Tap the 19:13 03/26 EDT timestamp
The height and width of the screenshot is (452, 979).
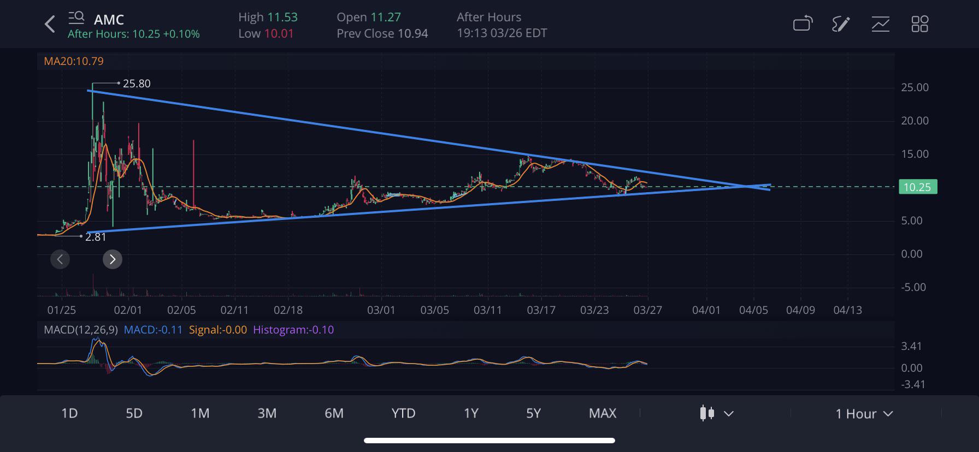(502, 33)
